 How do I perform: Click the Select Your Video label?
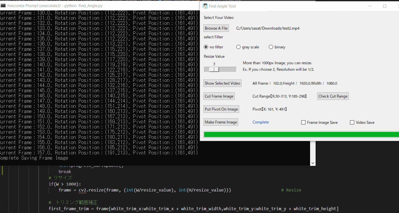pyautogui.click(x=219, y=17)
